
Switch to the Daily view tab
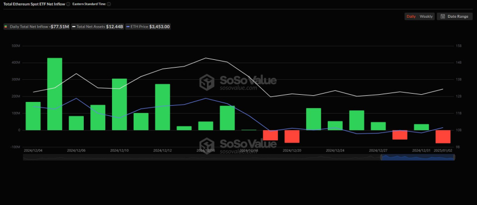[411, 17]
